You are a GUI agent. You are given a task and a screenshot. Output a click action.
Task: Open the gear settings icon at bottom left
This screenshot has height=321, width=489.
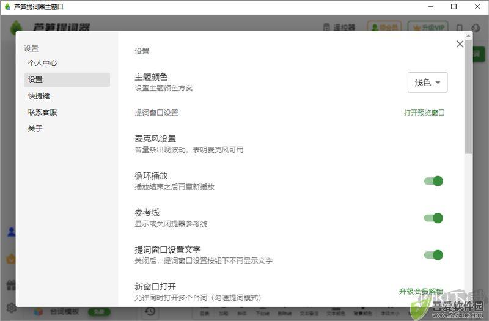[11, 308]
